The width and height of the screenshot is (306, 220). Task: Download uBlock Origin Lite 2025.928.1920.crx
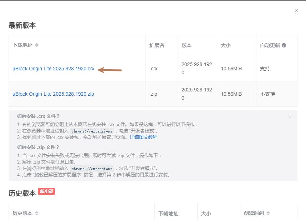53,69
